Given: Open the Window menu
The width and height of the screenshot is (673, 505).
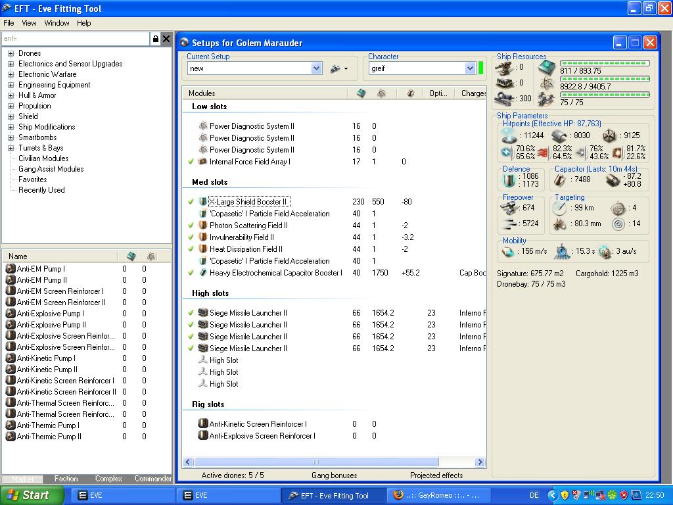Looking at the screenshot, I should pyautogui.click(x=57, y=23).
